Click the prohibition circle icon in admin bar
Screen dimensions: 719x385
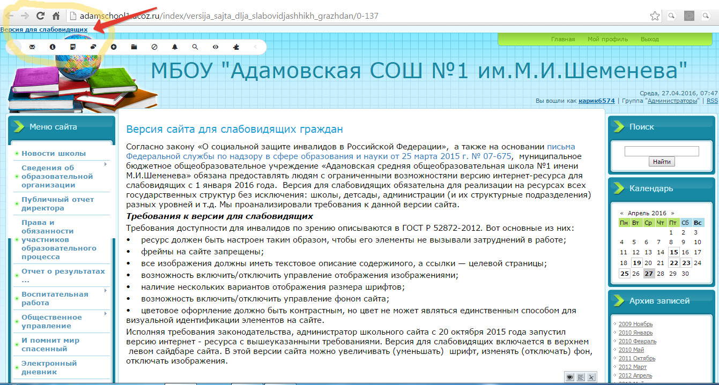pos(154,47)
